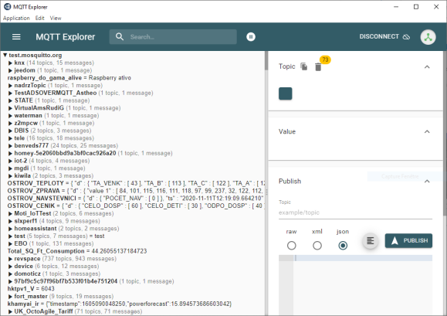Focus the publish topic input field
Image resolution: width=447 pixels, height=316 pixels.
click(355, 212)
